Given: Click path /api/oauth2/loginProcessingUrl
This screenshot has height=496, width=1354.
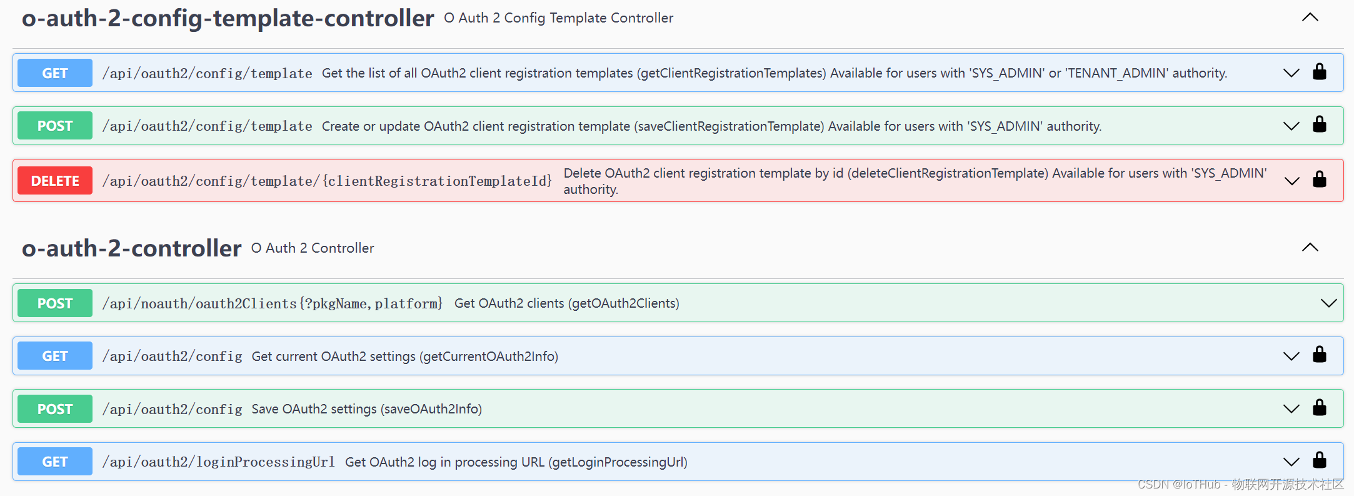Looking at the screenshot, I should [x=218, y=462].
